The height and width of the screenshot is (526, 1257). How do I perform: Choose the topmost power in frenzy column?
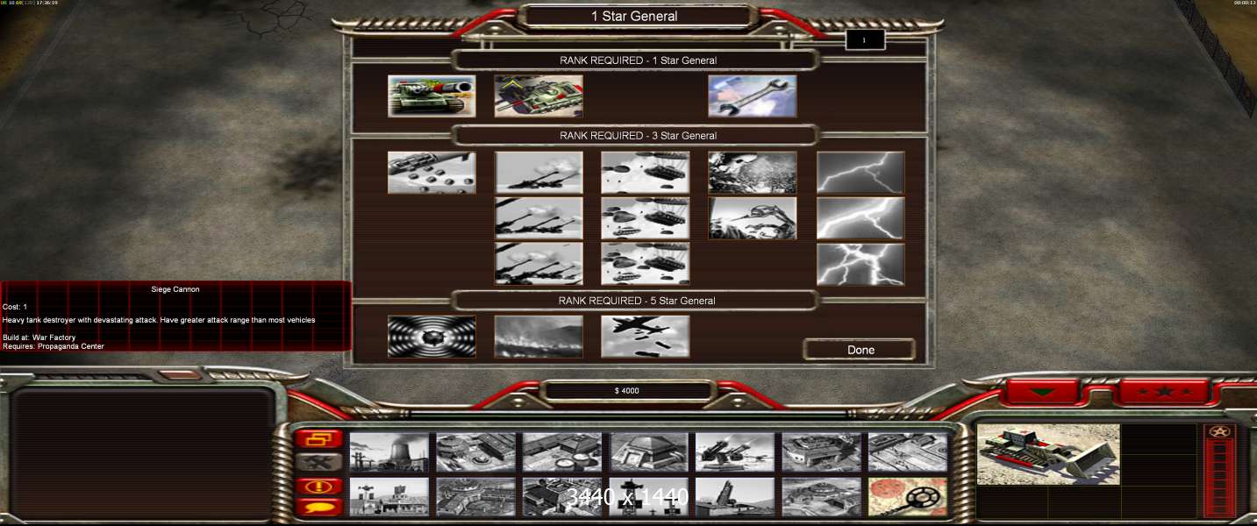coord(753,173)
